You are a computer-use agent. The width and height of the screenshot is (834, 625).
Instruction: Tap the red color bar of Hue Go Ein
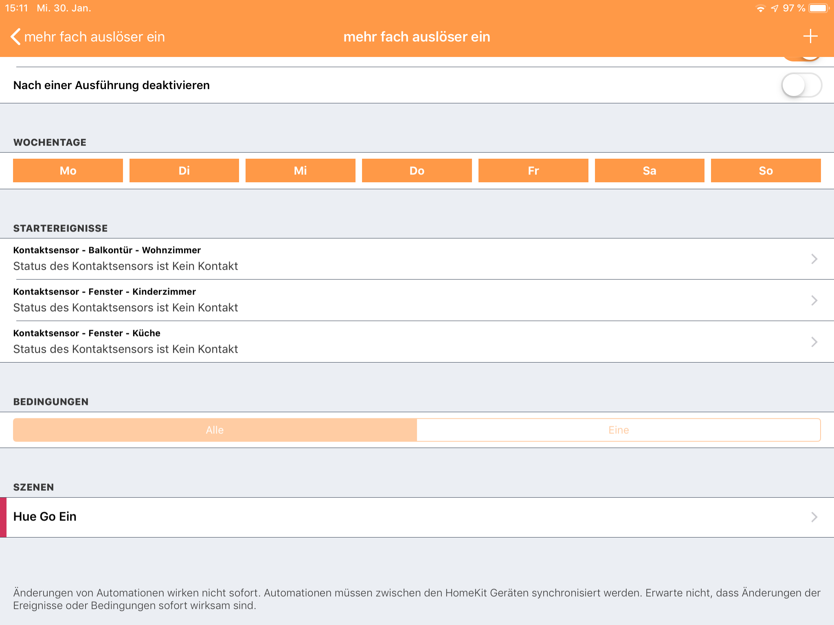[x=3, y=517]
